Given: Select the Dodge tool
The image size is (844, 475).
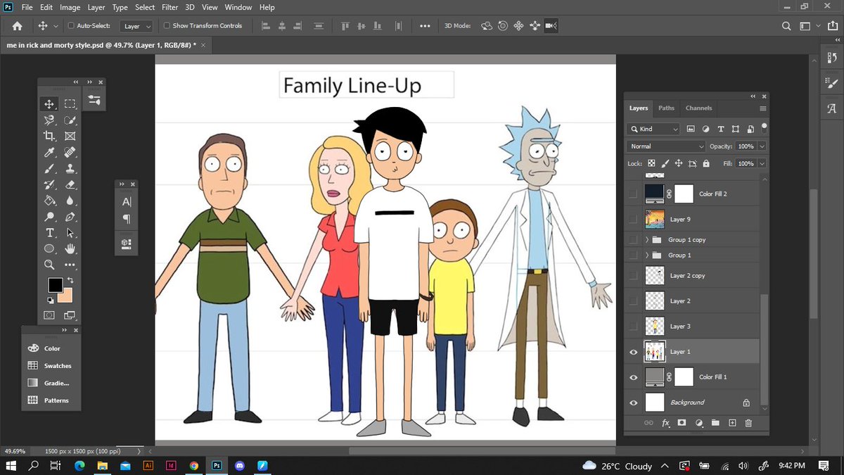Looking at the screenshot, I should pyautogui.click(x=49, y=217).
